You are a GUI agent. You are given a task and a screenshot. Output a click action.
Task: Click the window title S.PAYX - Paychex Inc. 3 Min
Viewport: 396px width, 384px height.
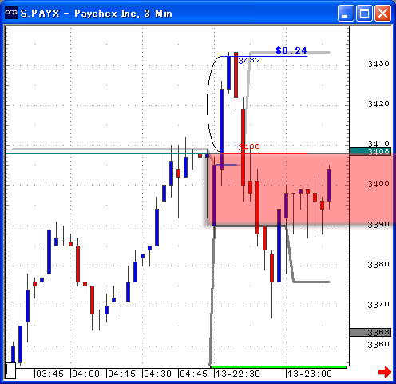click(x=97, y=14)
